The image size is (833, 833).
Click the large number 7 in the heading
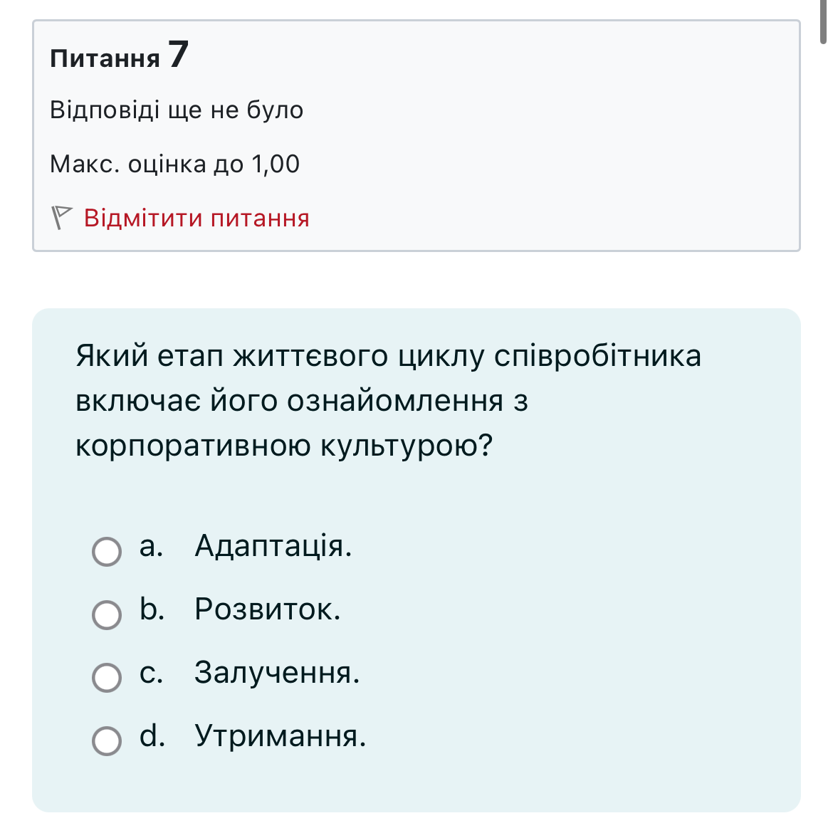179,54
